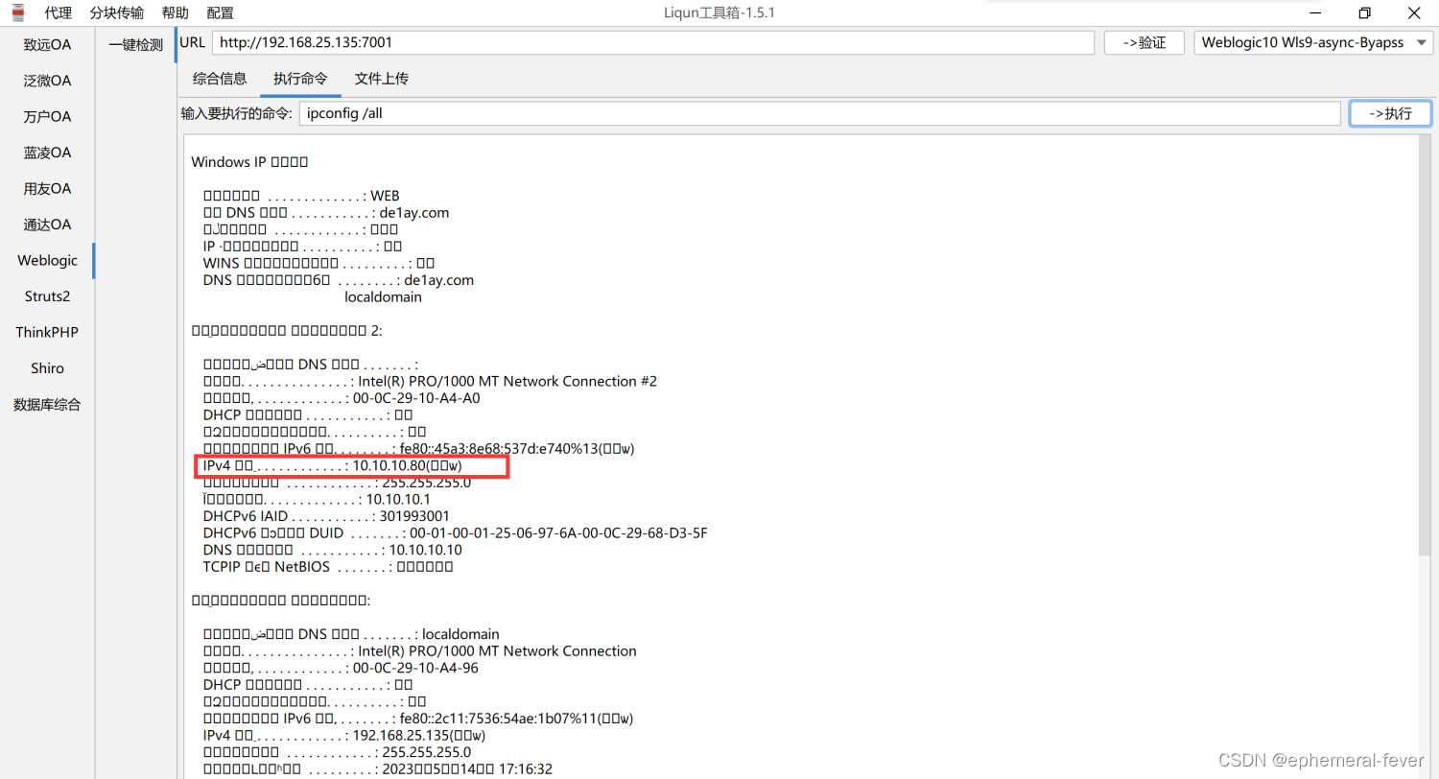Click the 2023 17:16:32 lease timestamp line
The width and height of the screenshot is (1439, 779).
pyautogui.click(x=378, y=769)
